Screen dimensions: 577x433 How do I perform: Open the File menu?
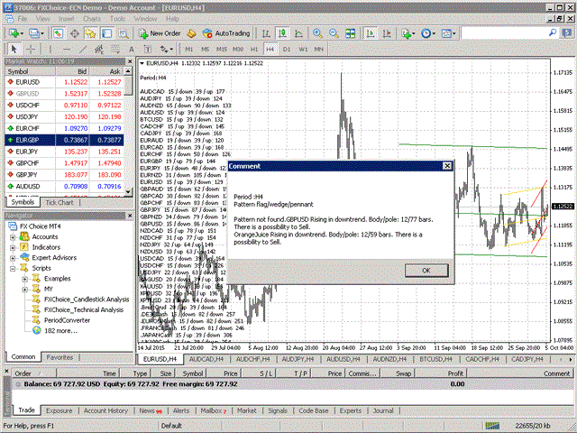click(x=22, y=18)
